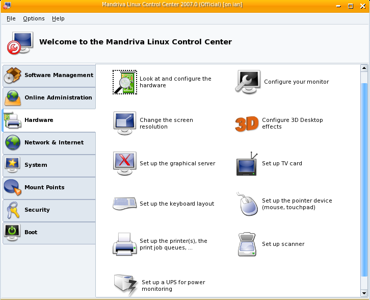Switch to the Software Management tab
Screen dimensions: 370x300
48,76
